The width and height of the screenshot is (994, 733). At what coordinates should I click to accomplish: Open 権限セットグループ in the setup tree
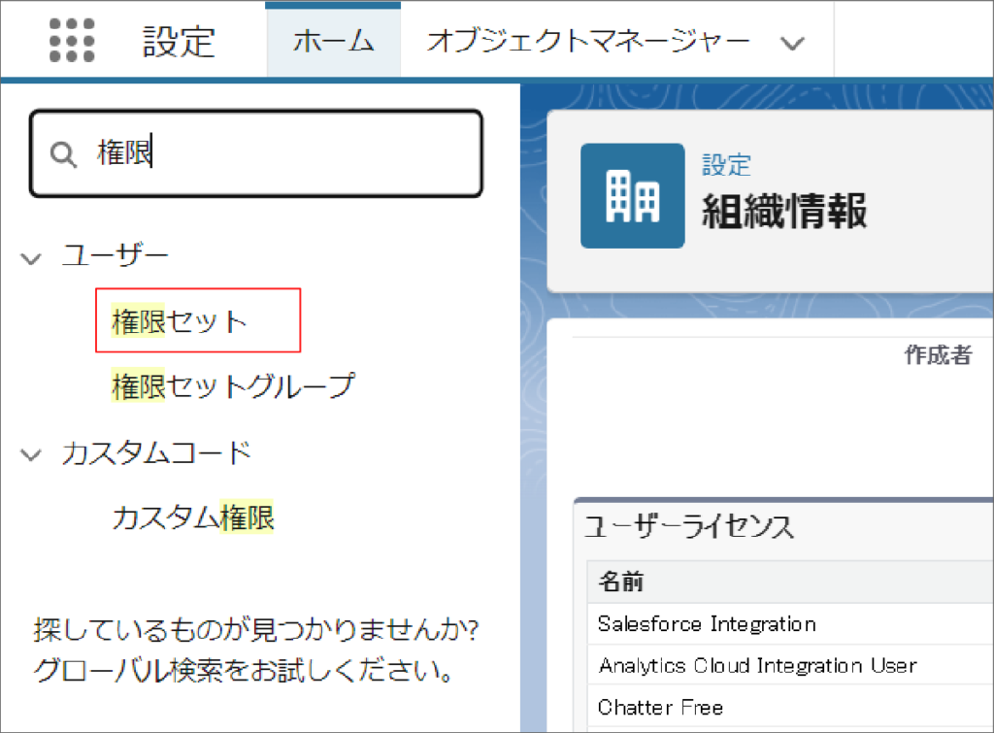[233, 386]
